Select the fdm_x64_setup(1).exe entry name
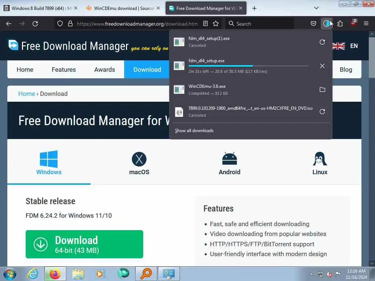Screen dimensions: 375x281 pyautogui.click(x=209, y=38)
